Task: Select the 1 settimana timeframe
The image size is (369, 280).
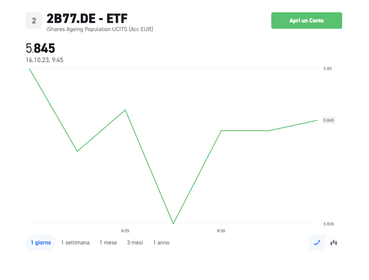Action: [75, 242]
